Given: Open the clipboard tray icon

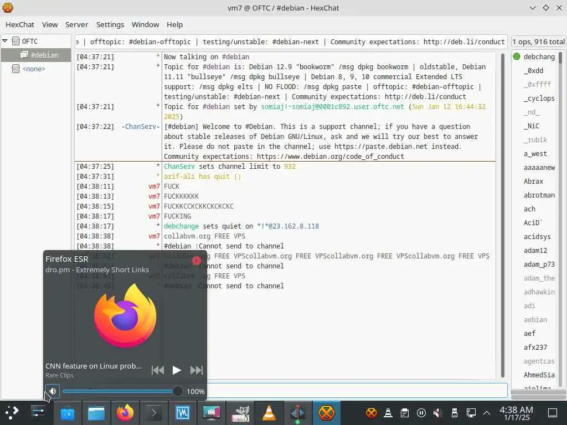Looking at the screenshot, I should (405, 412).
